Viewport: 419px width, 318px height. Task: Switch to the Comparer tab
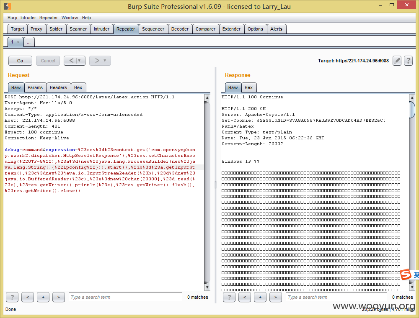(x=205, y=29)
